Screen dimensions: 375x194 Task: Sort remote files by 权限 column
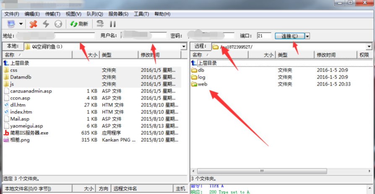pos(365,55)
